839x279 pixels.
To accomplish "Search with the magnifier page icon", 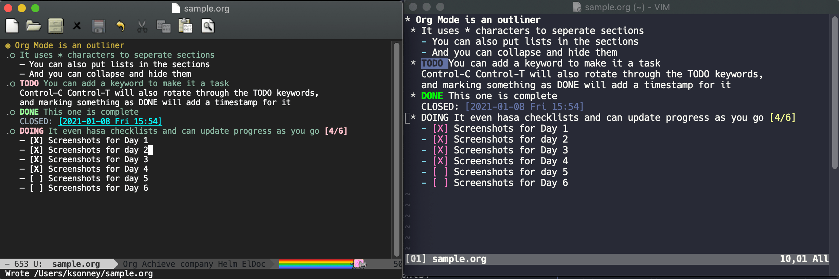I will (208, 26).
